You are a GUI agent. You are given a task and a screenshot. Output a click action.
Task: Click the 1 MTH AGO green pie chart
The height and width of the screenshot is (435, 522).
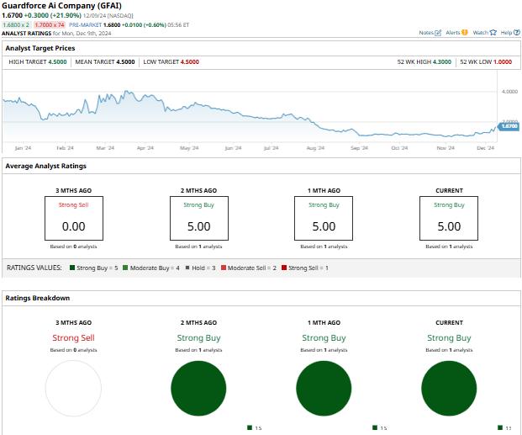coord(324,388)
